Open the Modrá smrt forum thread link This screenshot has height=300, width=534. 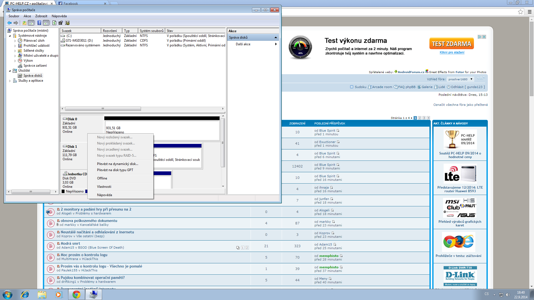pyautogui.click(x=70, y=243)
